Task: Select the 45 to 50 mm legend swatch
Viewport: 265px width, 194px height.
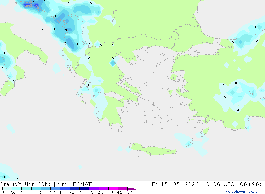Action: (123, 189)
